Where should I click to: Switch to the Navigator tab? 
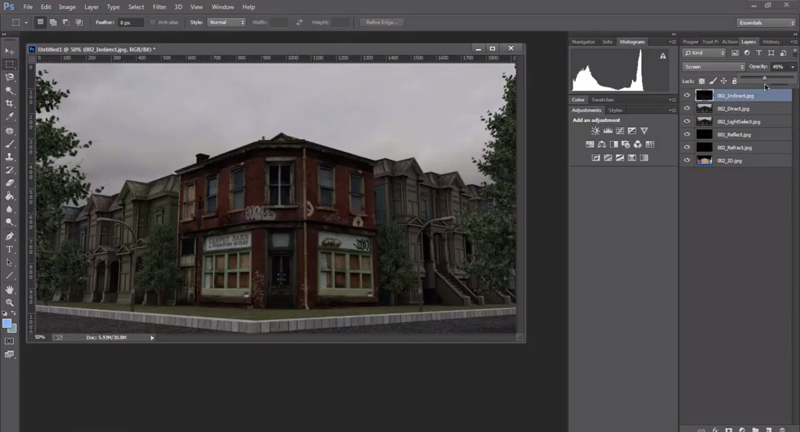(x=583, y=42)
